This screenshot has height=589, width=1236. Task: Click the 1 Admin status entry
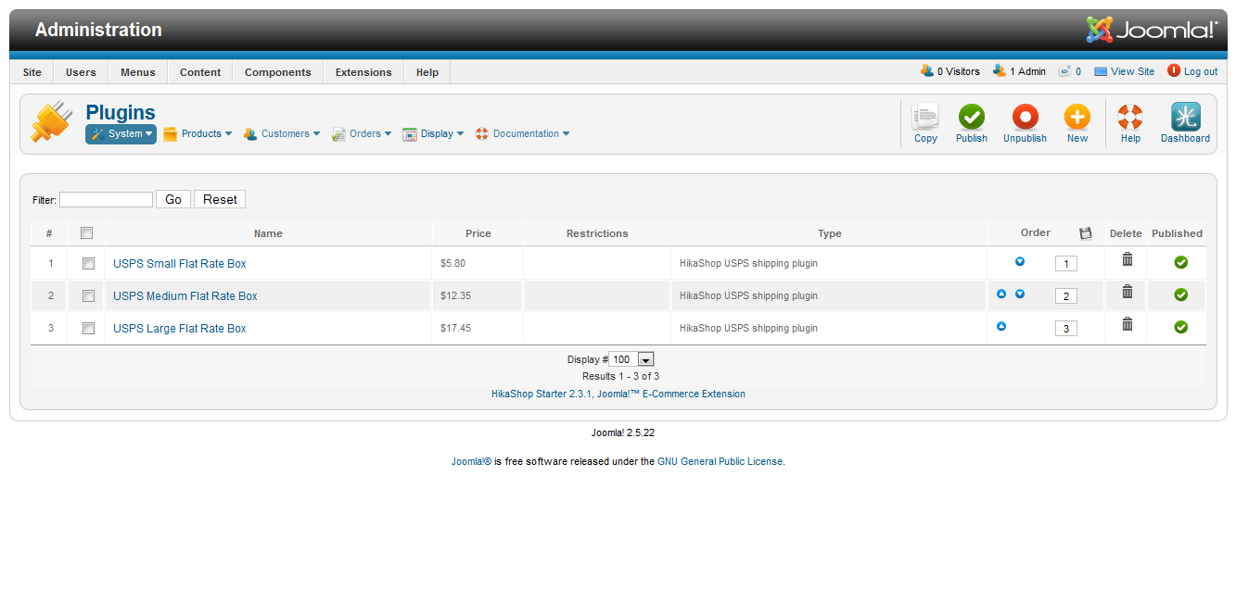click(1019, 71)
